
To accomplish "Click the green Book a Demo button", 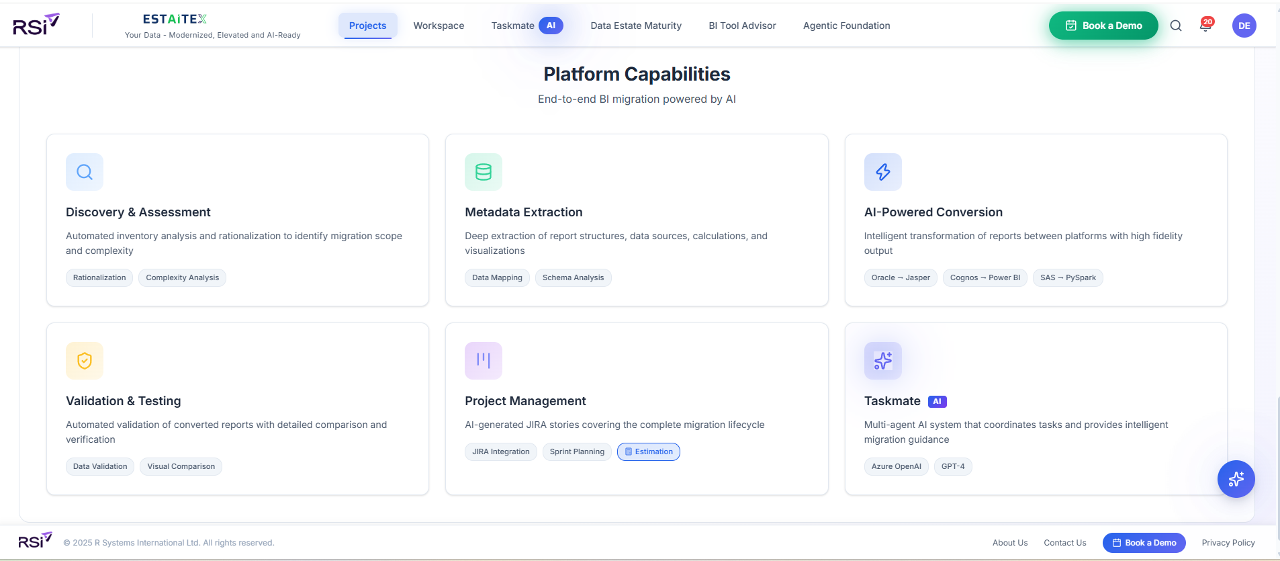I will click(x=1103, y=26).
